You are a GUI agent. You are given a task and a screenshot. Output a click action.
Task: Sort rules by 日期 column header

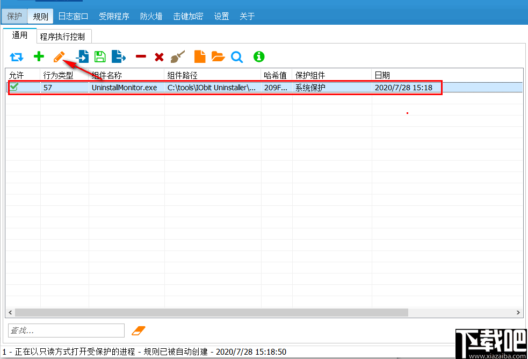pyautogui.click(x=382, y=75)
